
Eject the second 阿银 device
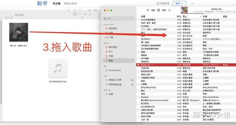click(132, 84)
